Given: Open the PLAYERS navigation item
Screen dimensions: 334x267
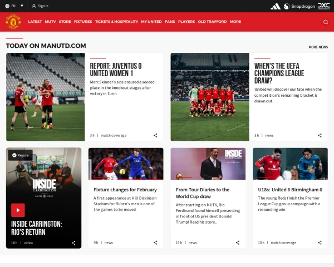Looking at the screenshot, I should (186, 22).
